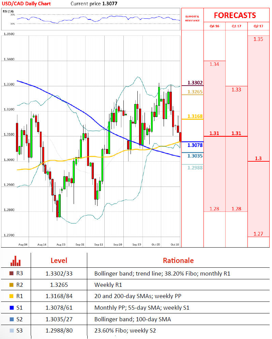The height and width of the screenshot is (339, 272).
Task: Click the Rationale column header
Action: point(178,261)
